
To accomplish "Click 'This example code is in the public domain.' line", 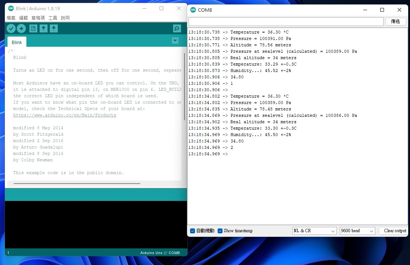I will tap(68, 173).
